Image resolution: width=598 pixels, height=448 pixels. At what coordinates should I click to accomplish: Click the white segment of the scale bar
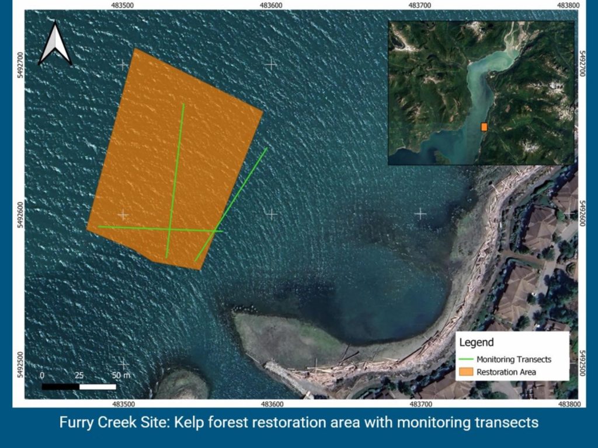[x=98, y=387]
